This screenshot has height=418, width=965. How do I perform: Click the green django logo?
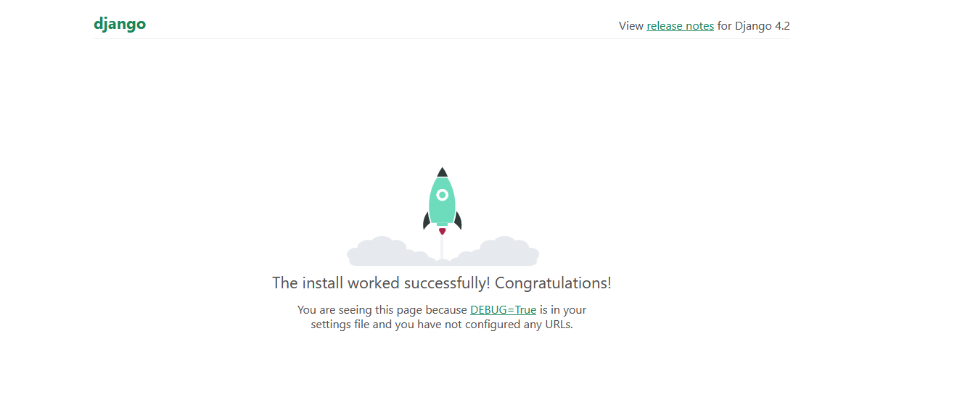120,24
